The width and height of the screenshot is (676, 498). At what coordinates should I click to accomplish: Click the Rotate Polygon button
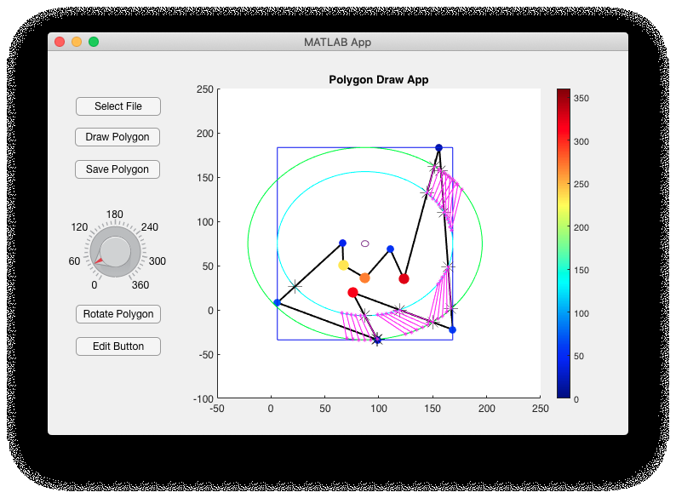point(118,314)
